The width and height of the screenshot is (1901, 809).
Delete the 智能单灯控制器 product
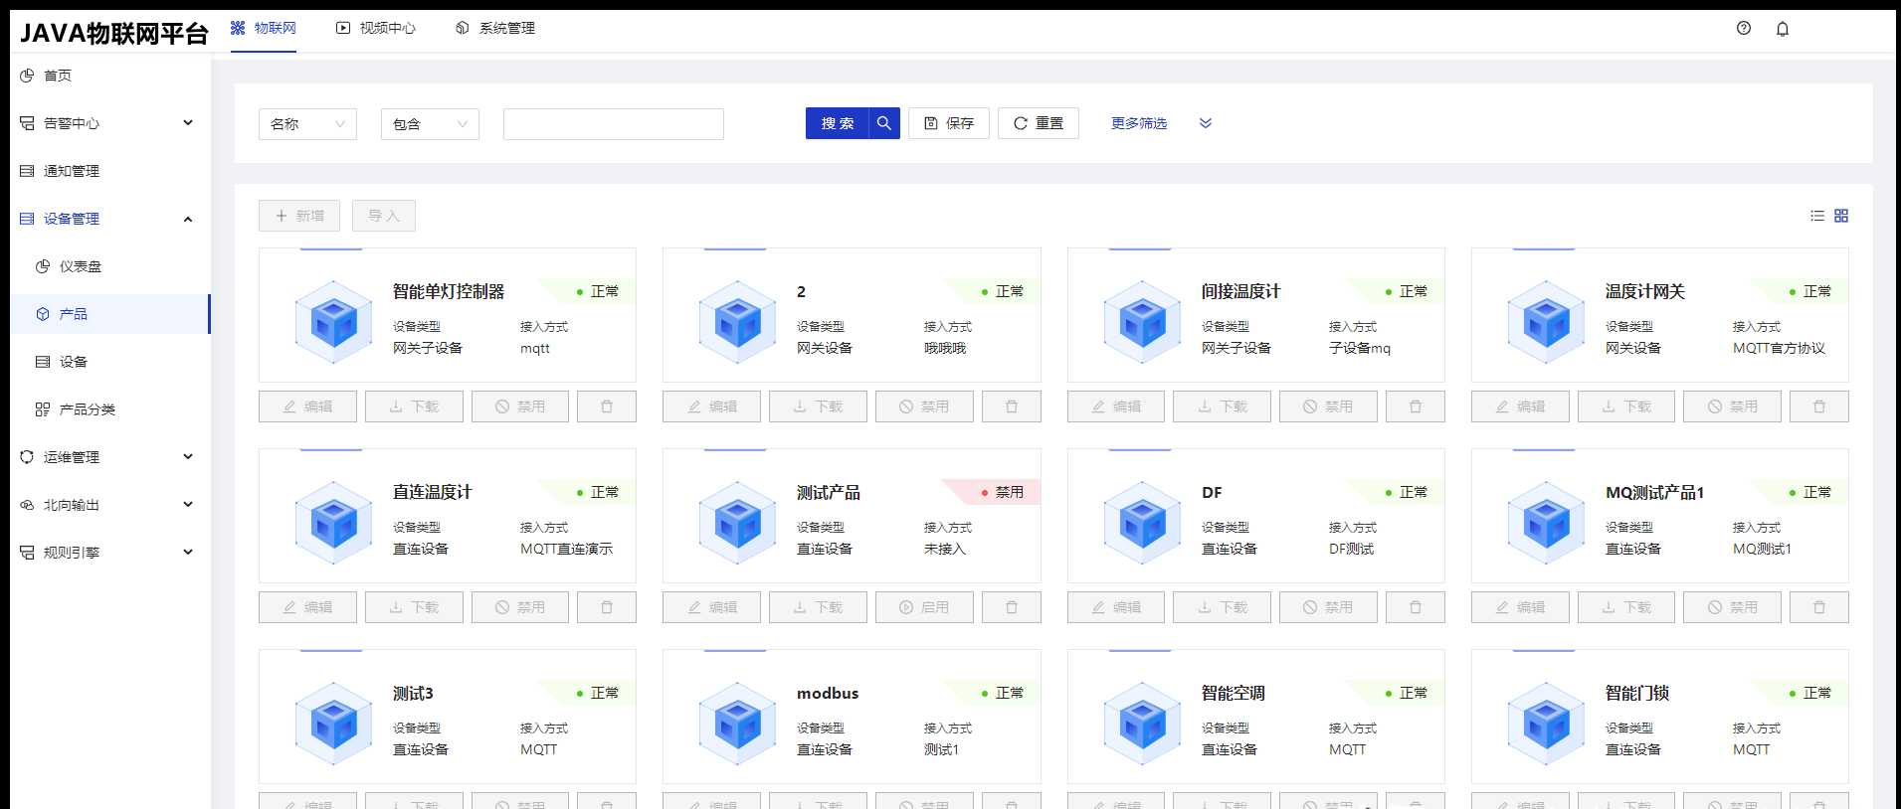pyautogui.click(x=607, y=406)
